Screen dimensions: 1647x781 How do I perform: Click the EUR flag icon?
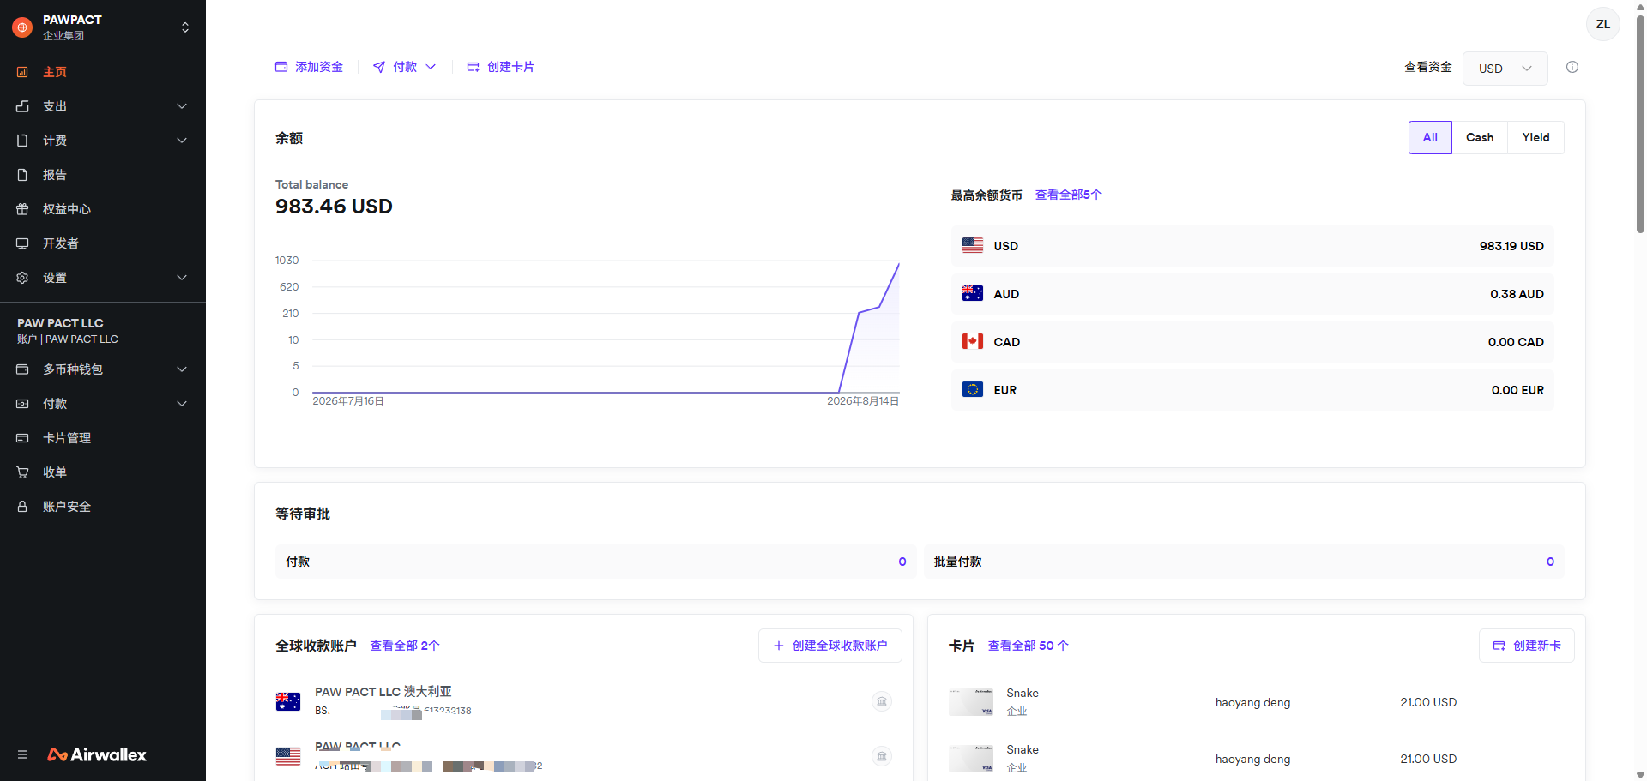point(973,389)
